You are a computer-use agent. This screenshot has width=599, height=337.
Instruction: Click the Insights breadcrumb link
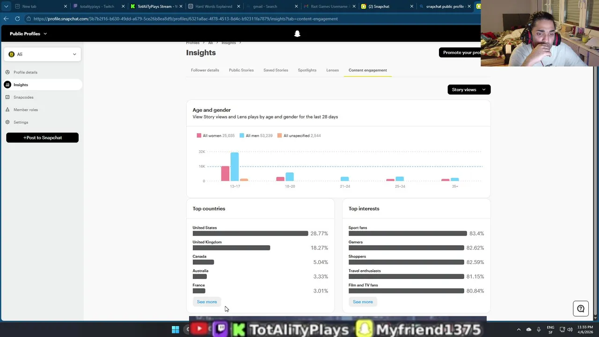click(229, 43)
